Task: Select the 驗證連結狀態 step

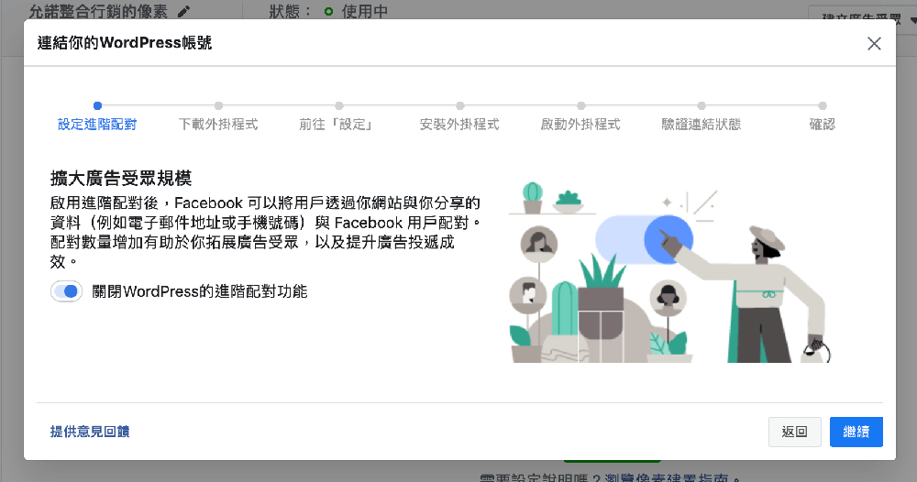Action: (702, 124)
